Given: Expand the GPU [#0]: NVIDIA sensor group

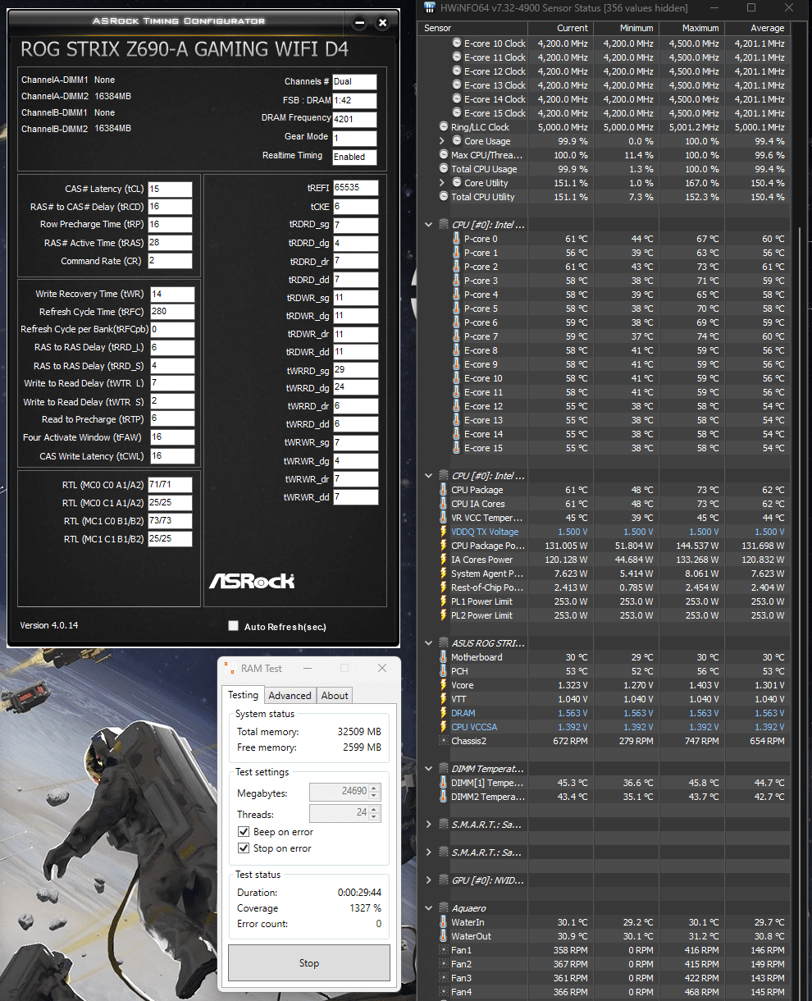Looking at the screenshot, I should point(429,880).
